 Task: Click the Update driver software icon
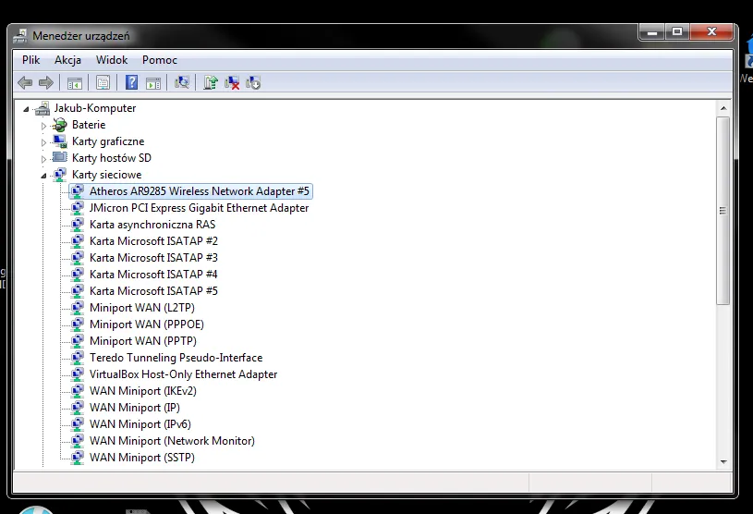[x=211, y=83]
